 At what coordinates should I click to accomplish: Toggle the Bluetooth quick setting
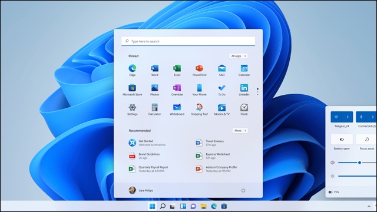(361, 117)
